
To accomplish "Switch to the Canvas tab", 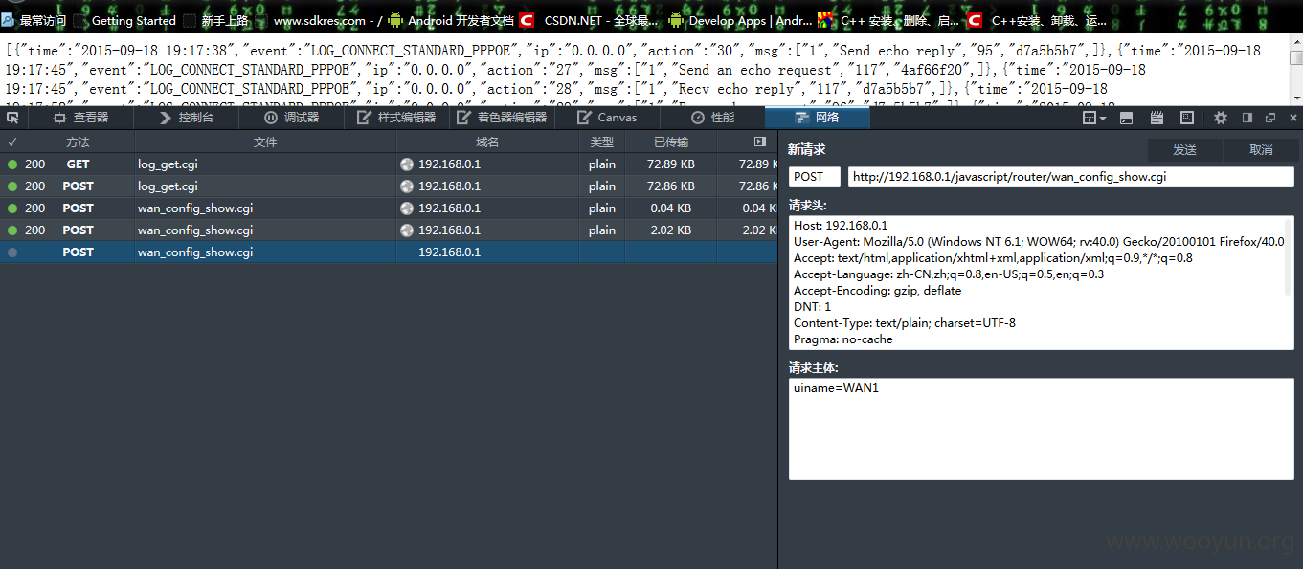I will (607, 118).
